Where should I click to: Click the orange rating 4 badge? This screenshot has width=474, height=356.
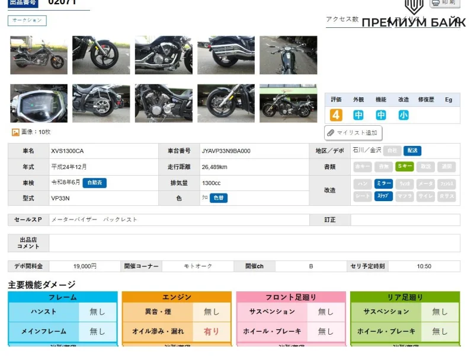336,115
